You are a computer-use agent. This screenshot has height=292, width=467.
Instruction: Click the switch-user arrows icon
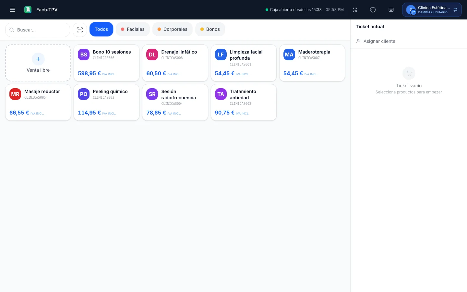[x=455, y=10]
